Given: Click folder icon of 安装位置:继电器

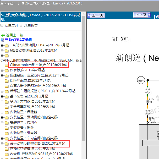Looking at the screenshot, I should coord(7,133).
